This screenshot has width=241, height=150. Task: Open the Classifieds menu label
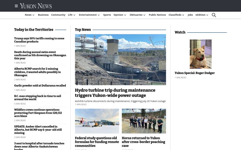tap(175, 15)
